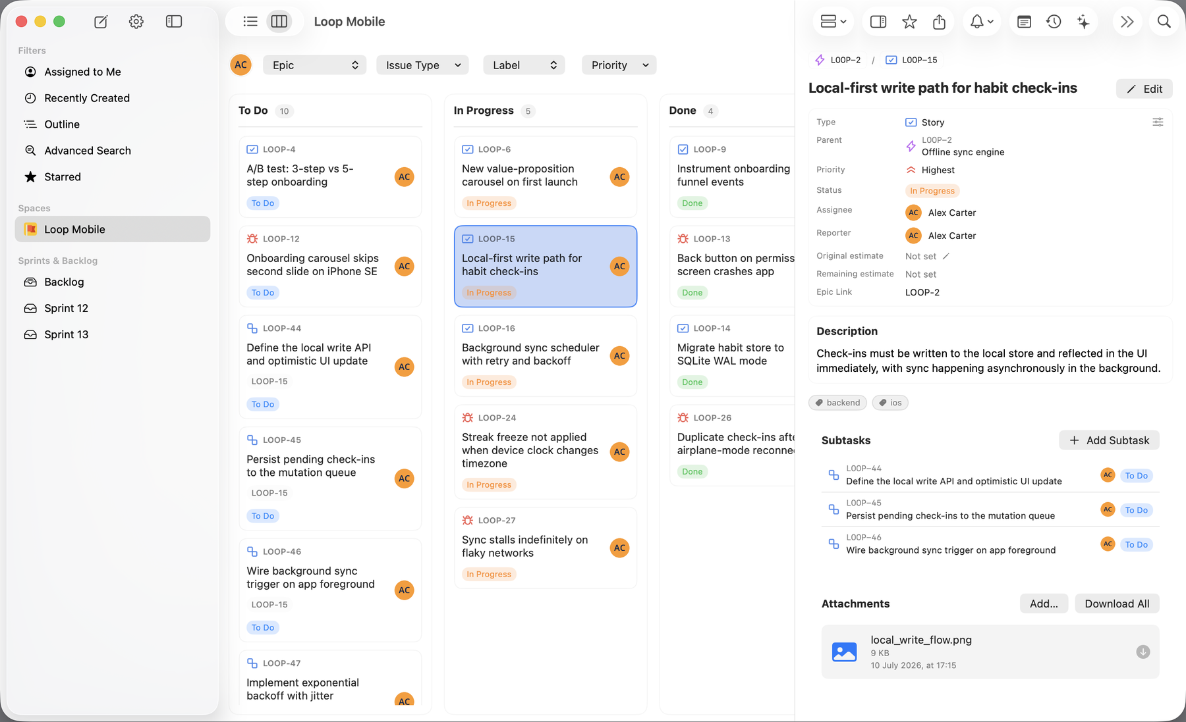The image size is (1186, 722).
Task: Switch to board columns view
Action: (x=279, y=22)
